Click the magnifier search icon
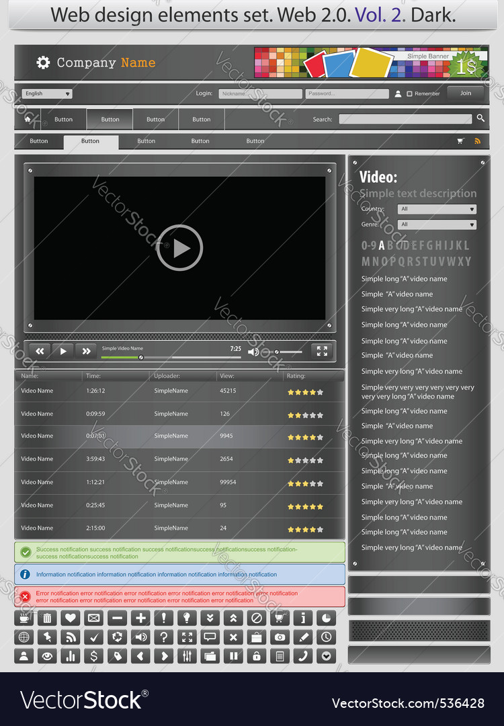The height and width of the screenshot is (726, 504). coord(481,118)
